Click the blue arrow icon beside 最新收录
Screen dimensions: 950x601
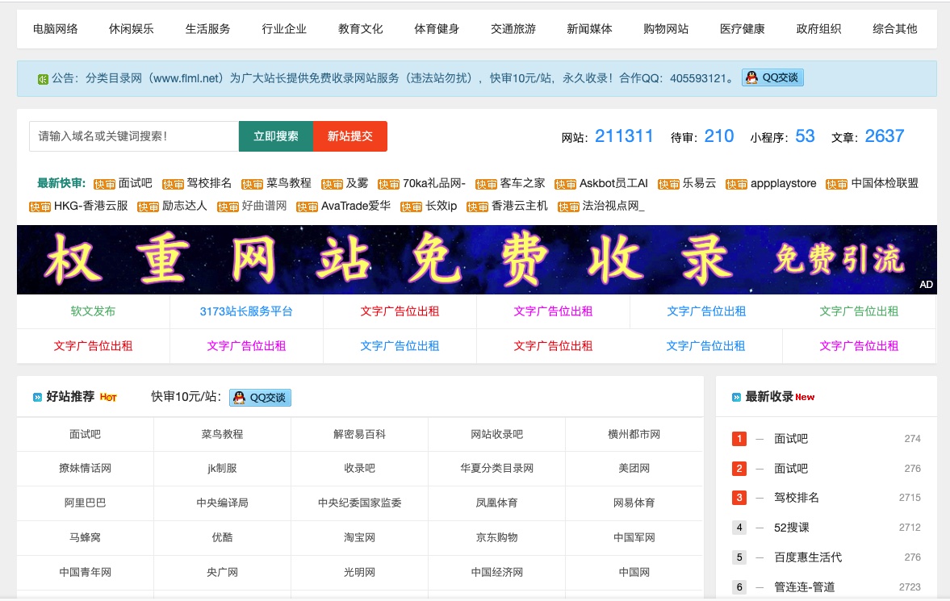[736, 398]
